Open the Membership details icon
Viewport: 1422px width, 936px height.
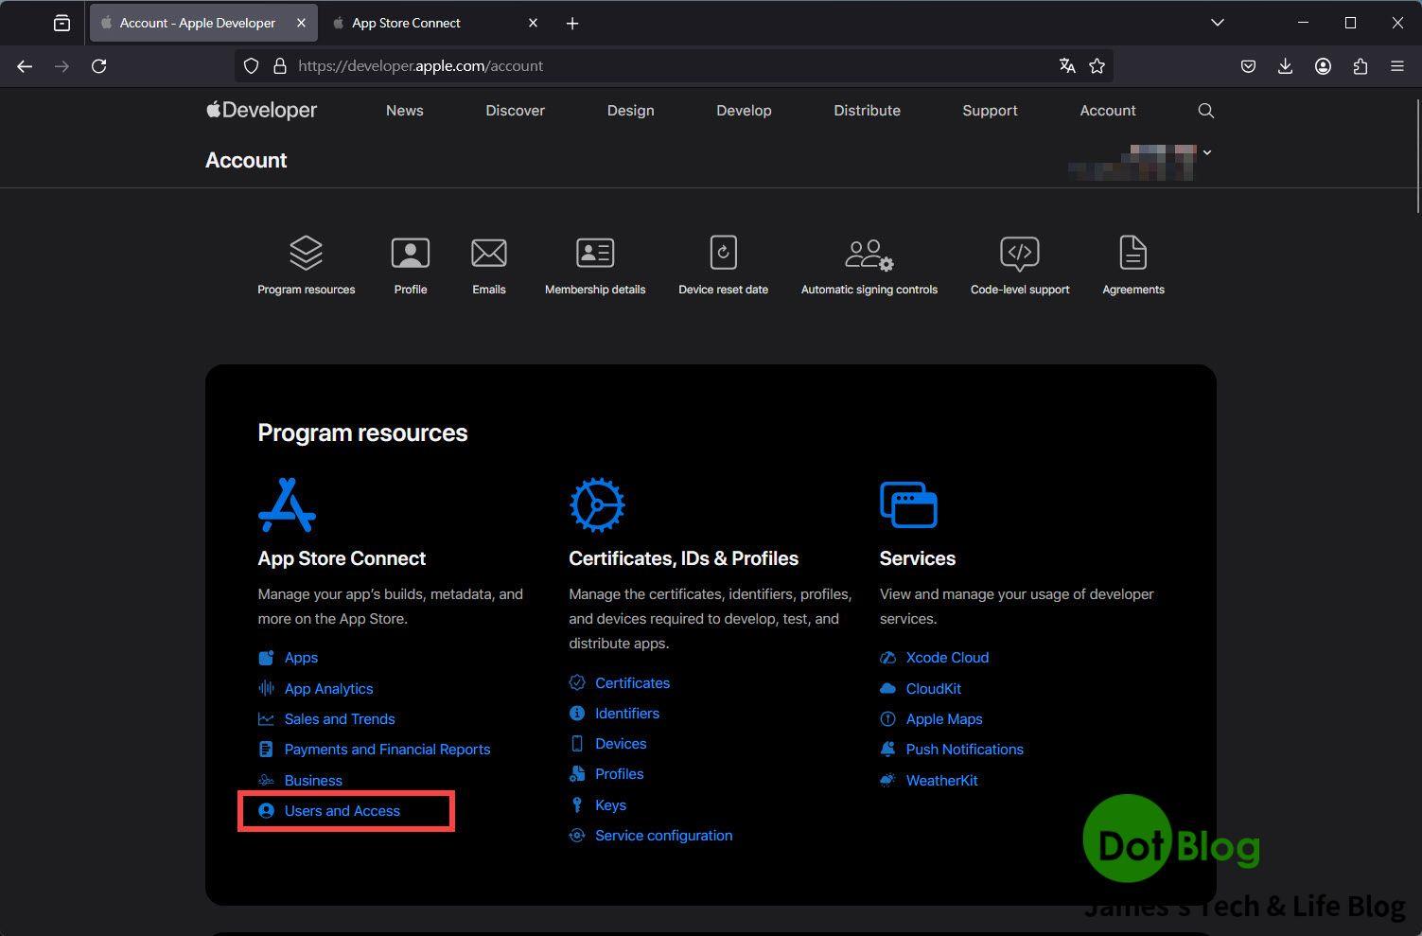[x=594, y=254]
